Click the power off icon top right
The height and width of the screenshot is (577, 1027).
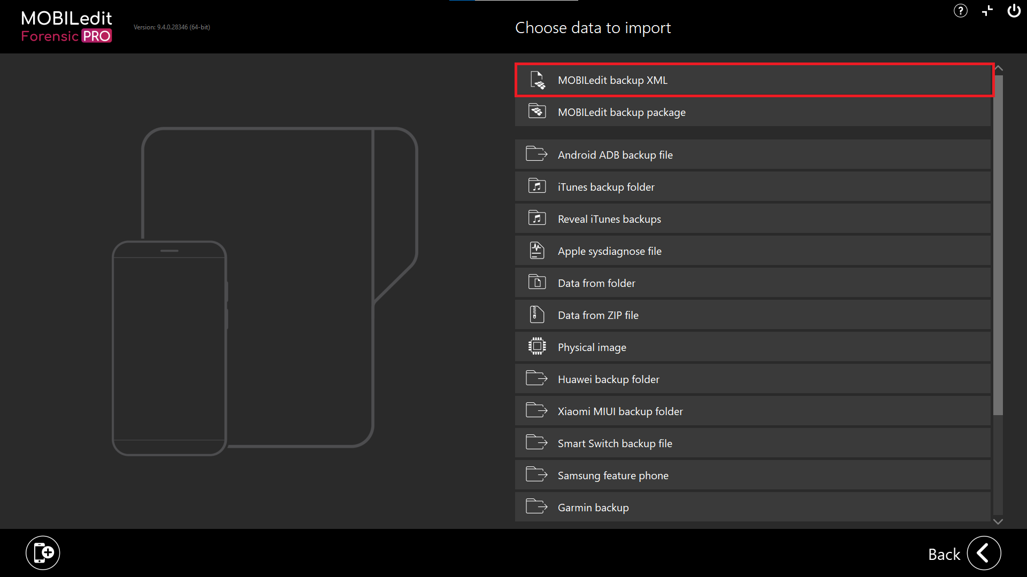coord(1014,11)
